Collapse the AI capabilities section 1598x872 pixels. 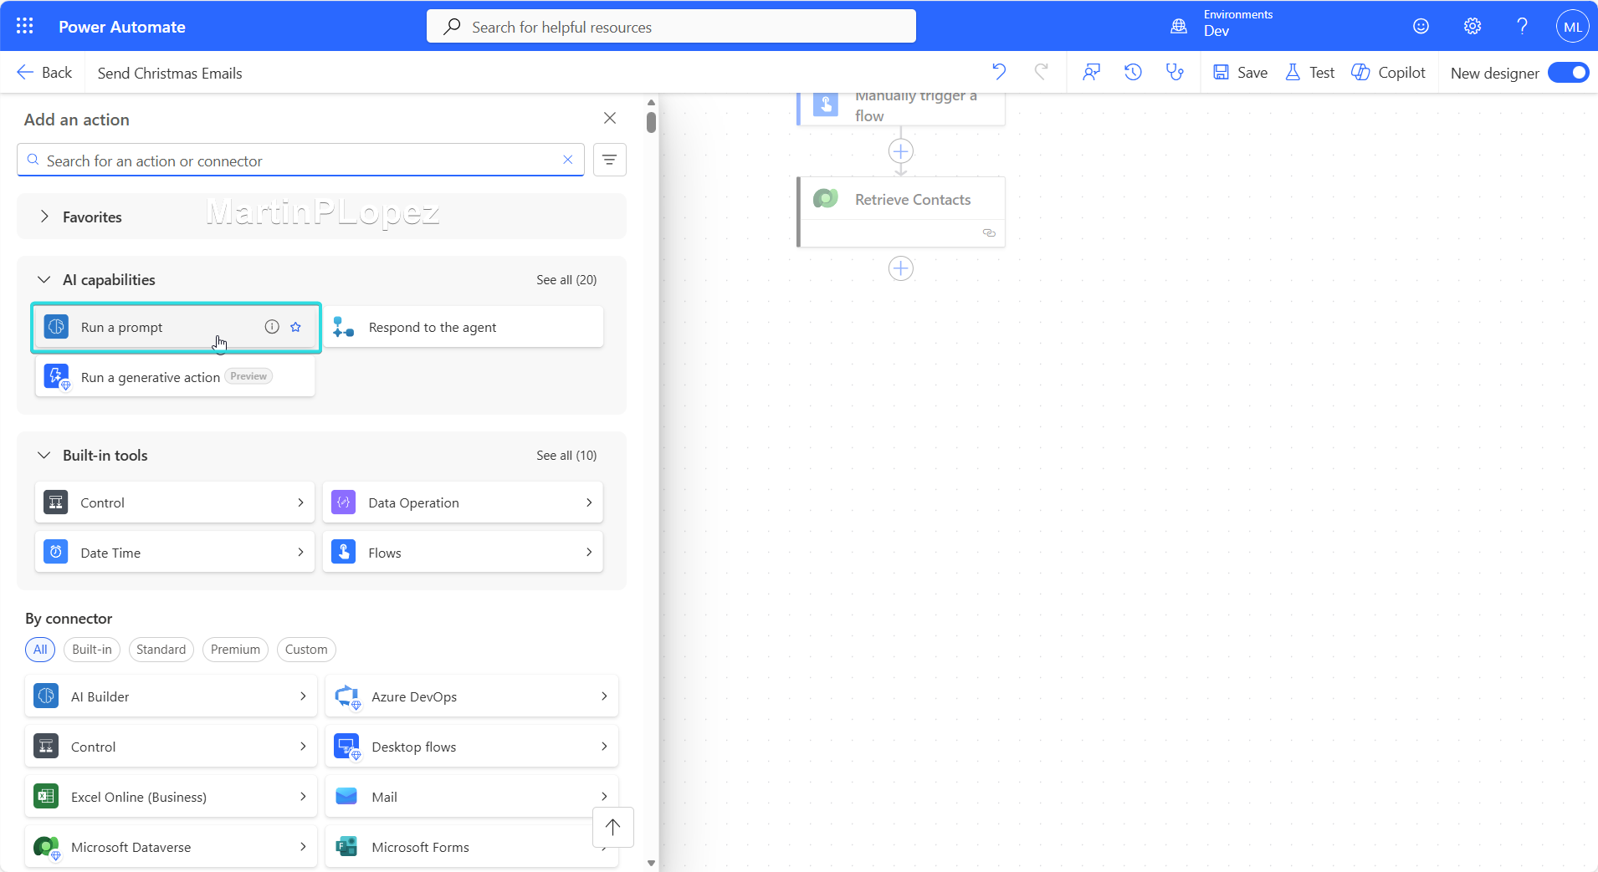pos(43,280)
